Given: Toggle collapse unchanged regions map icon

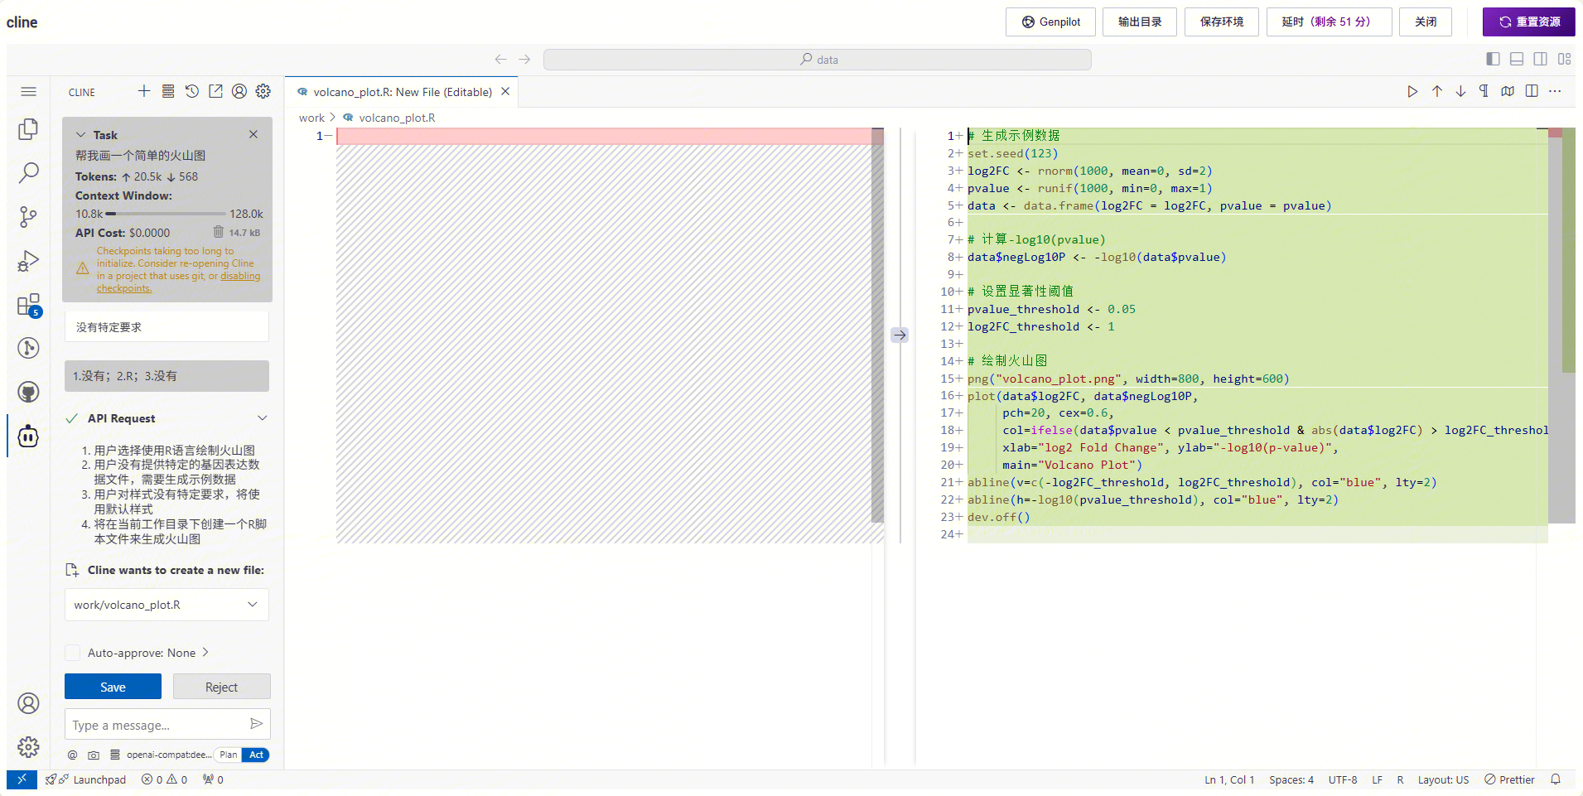Looking at the screenshot, I should point(1508,91).
